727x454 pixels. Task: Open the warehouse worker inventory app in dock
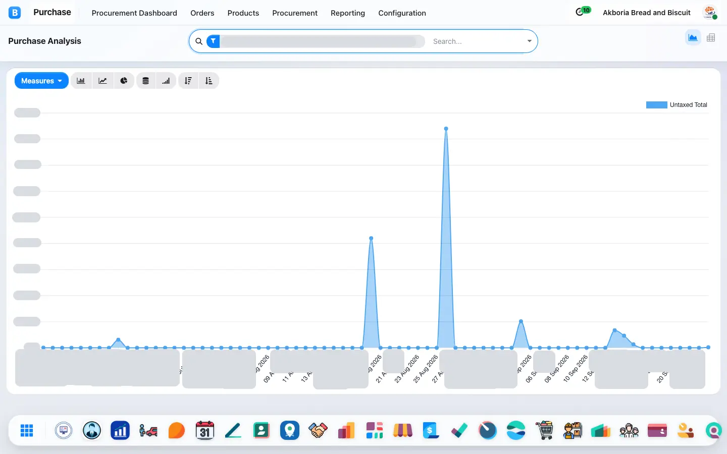point(573,430)
